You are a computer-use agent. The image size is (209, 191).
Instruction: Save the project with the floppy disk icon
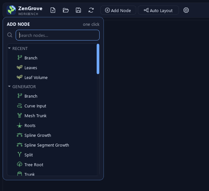pyautogui.click(x=78, y=10)
